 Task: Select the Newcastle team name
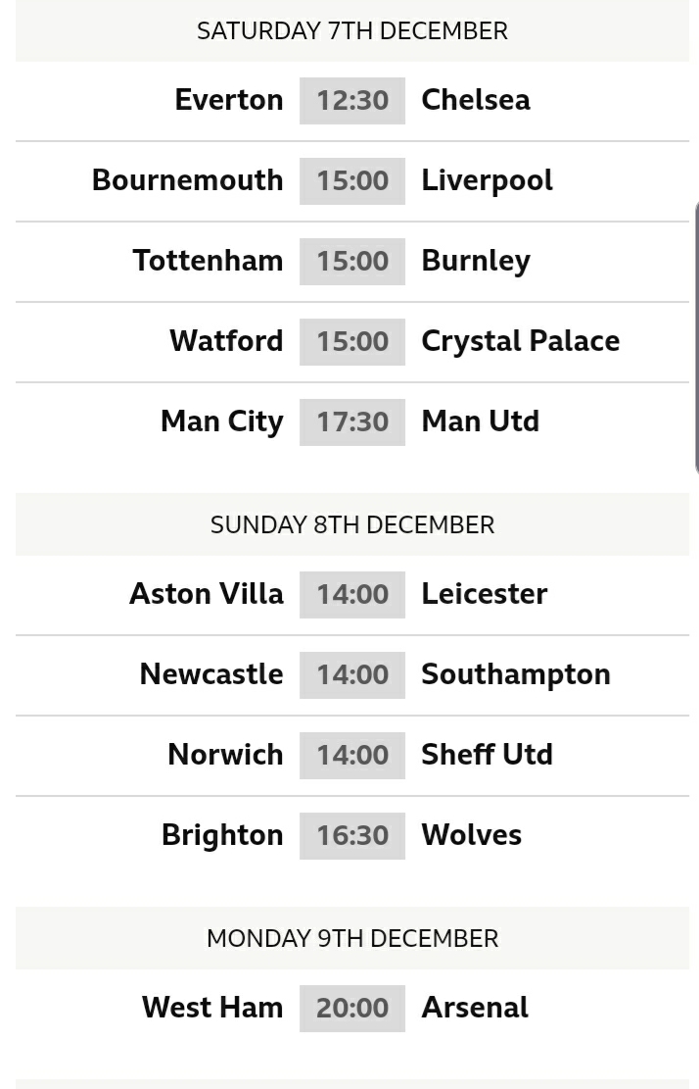tap(211, 674)
